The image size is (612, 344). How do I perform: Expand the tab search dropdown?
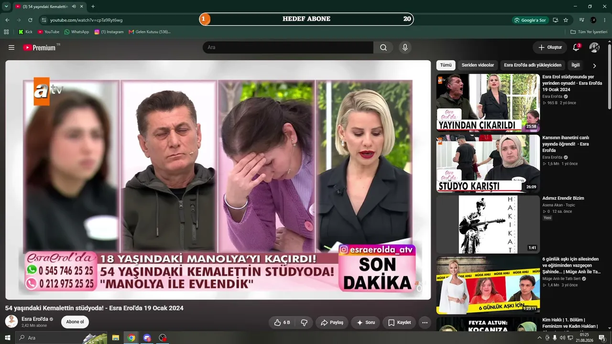click(6, 7)
